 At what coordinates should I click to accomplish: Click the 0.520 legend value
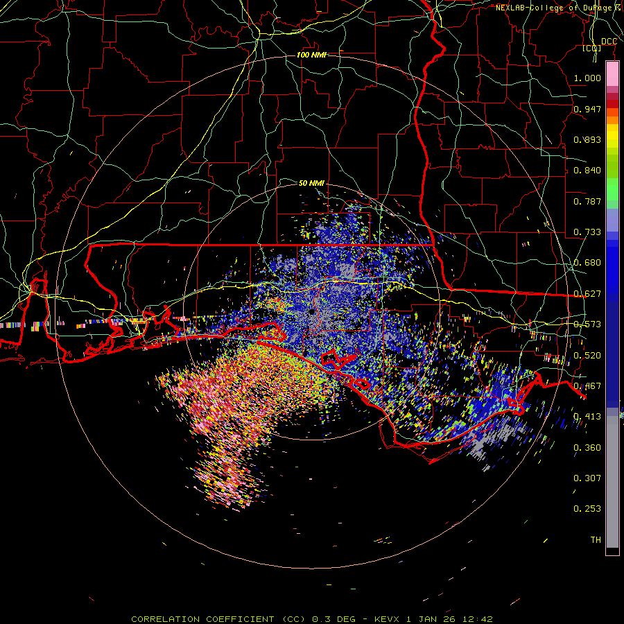tap(587, 355)
